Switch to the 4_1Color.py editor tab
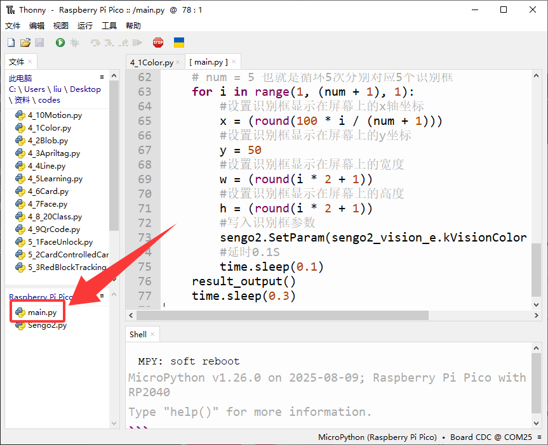This screenshot has height=445, width=548. pos(152,63)
